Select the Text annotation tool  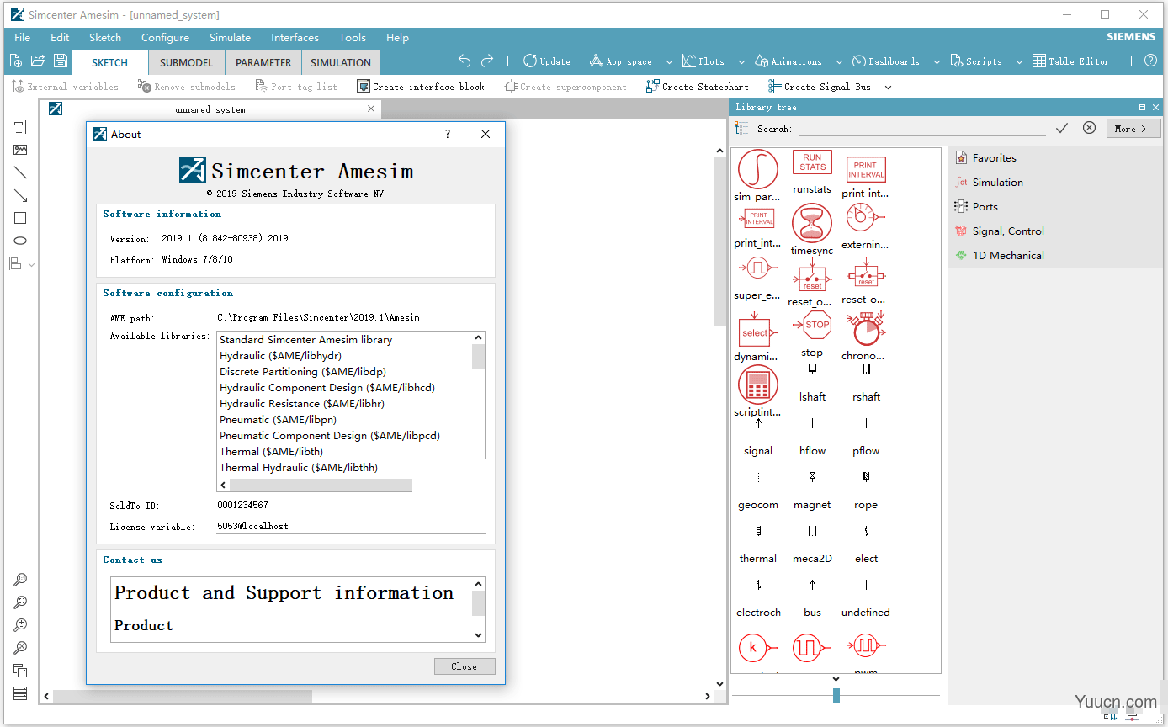20,127
